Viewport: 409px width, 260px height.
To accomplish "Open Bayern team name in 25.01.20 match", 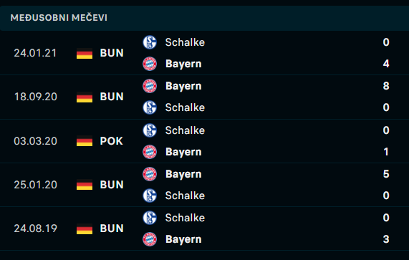I will coord(183,174).
